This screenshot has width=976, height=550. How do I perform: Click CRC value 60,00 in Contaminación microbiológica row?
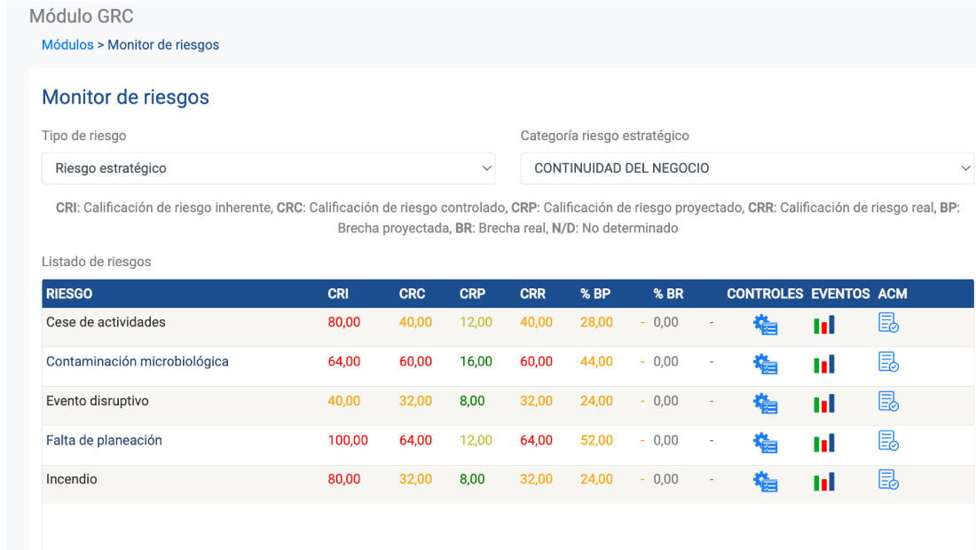click(x=415, y=361)
